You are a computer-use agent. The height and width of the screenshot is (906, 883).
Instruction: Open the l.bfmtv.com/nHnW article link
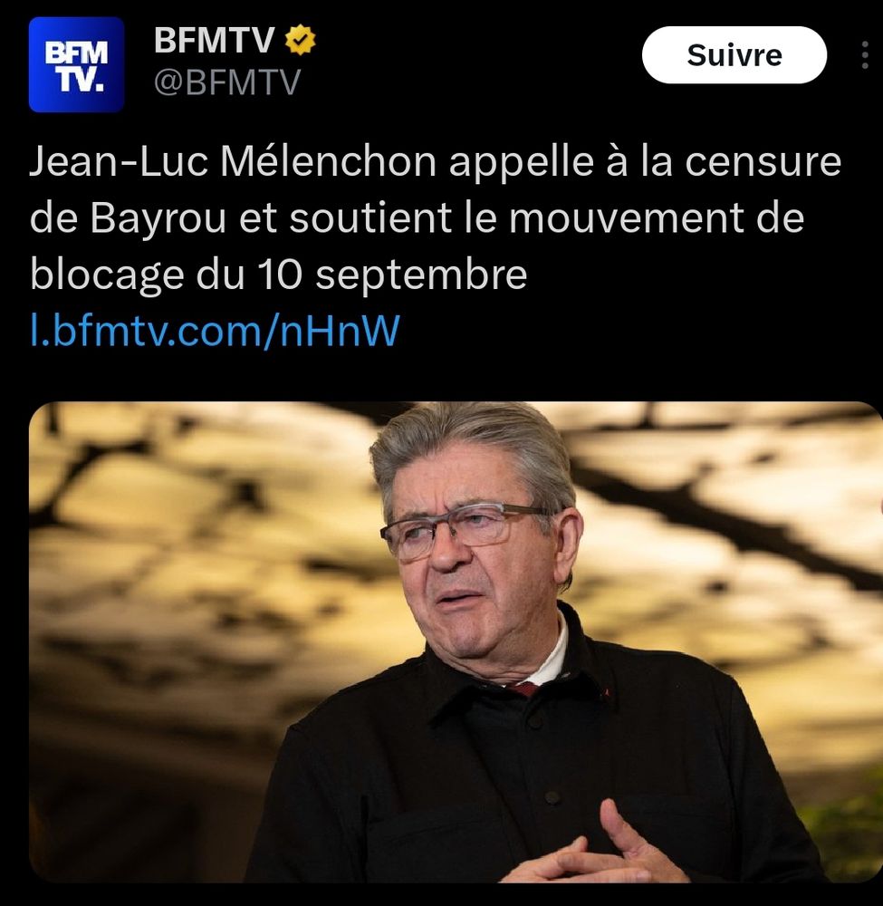pyautogui.click(x=215, y=331)
